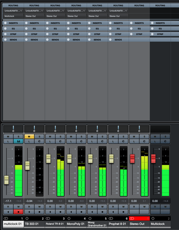179x230 pixels.
Task: Expand INSERTS section on TB 303 01 channel
Action: [x=34, y=23]
